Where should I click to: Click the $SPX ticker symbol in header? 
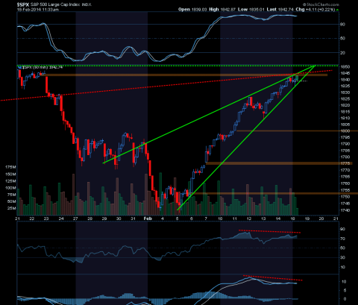pos(23,4)
